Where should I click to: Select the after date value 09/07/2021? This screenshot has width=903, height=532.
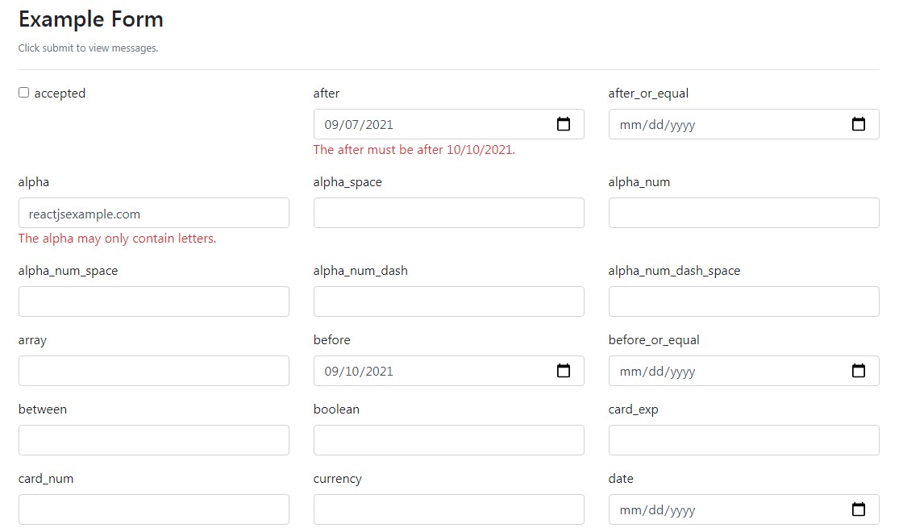419,124
